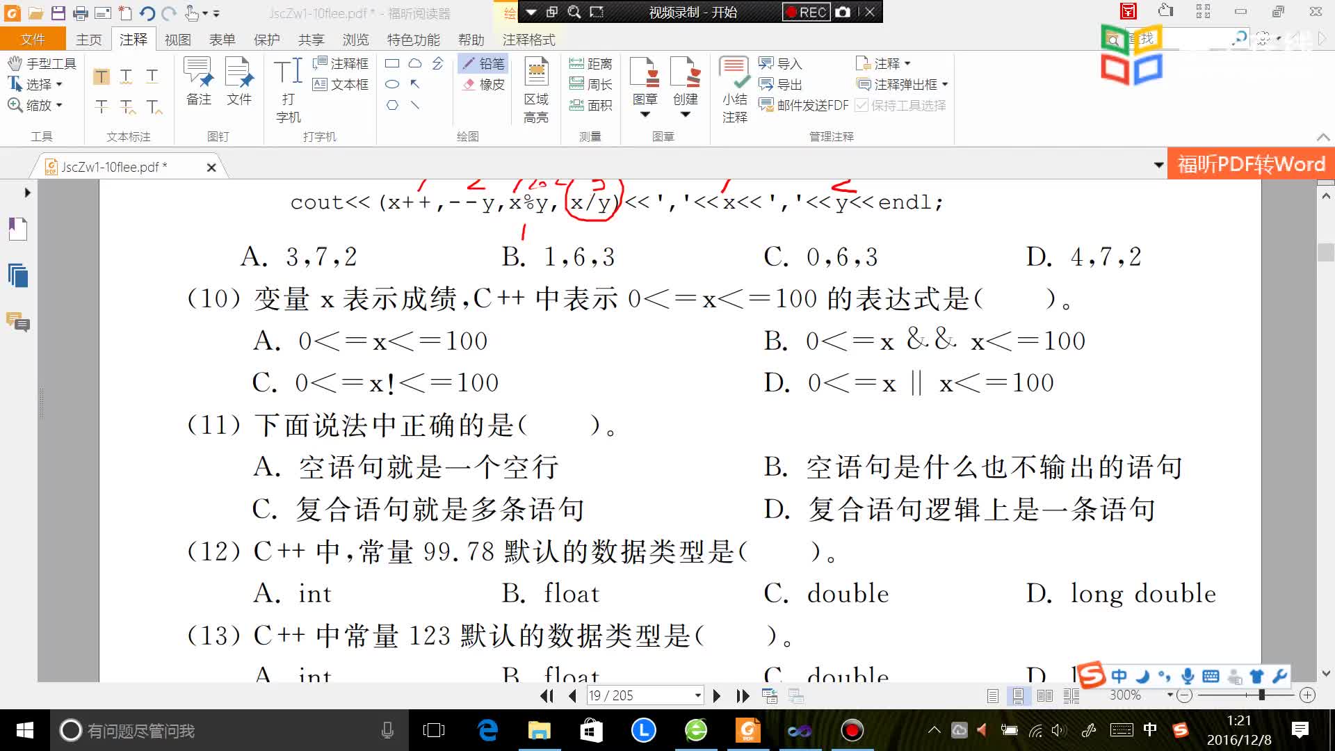Image resolution: width=1335 pixels, height=751 pixels.
Task: Switch to the Home (主页) tab
Action: (x=89, y=40)
